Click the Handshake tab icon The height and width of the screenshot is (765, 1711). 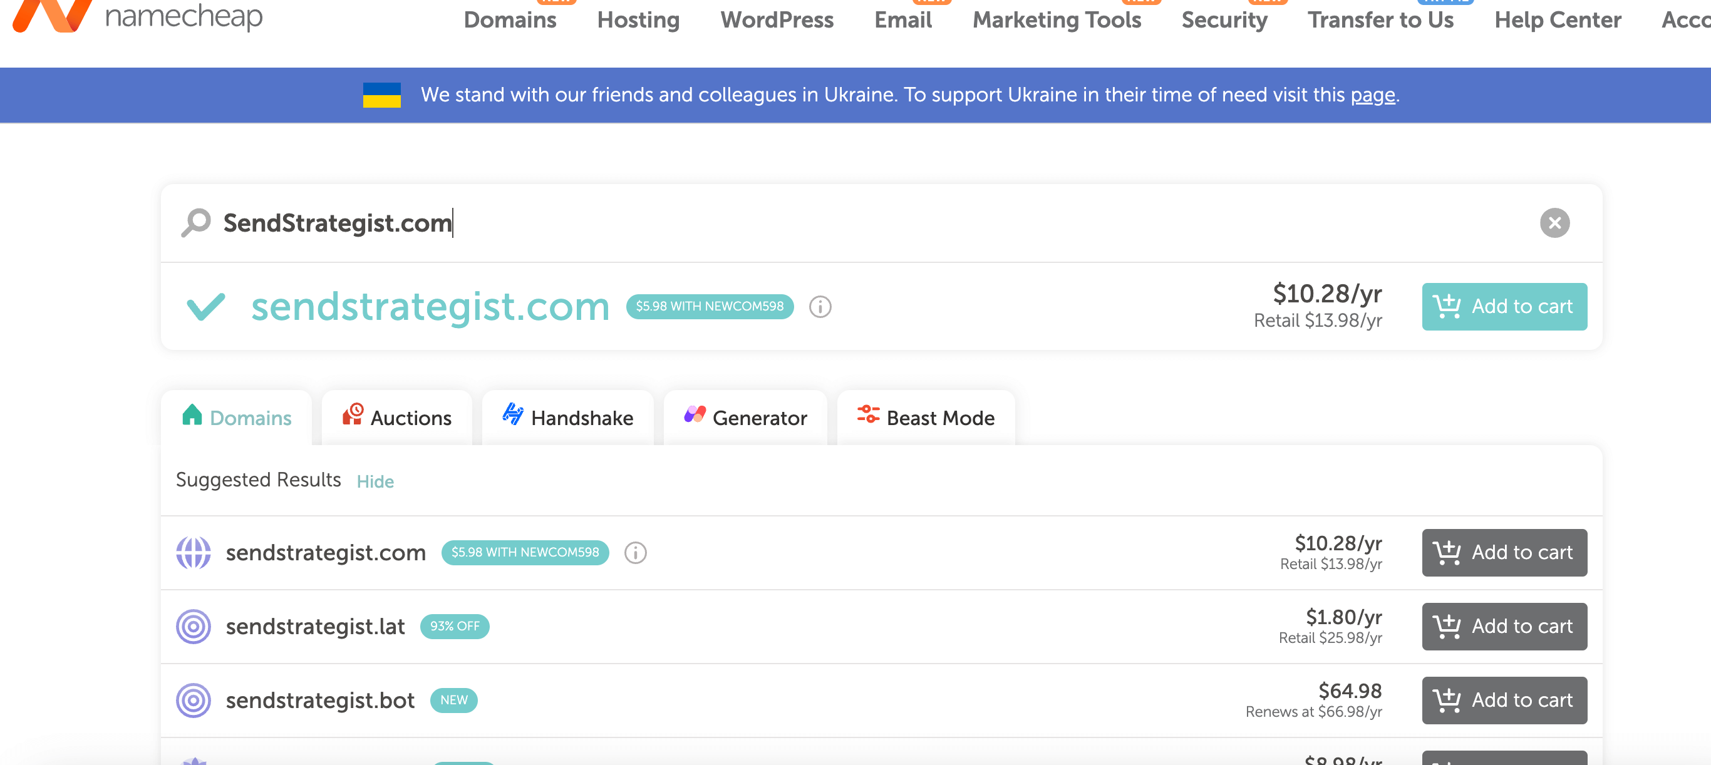click(x=513, y=414)
